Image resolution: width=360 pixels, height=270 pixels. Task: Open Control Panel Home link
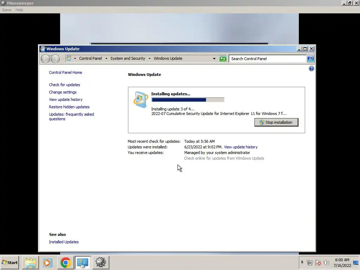[x=65, y=72]
